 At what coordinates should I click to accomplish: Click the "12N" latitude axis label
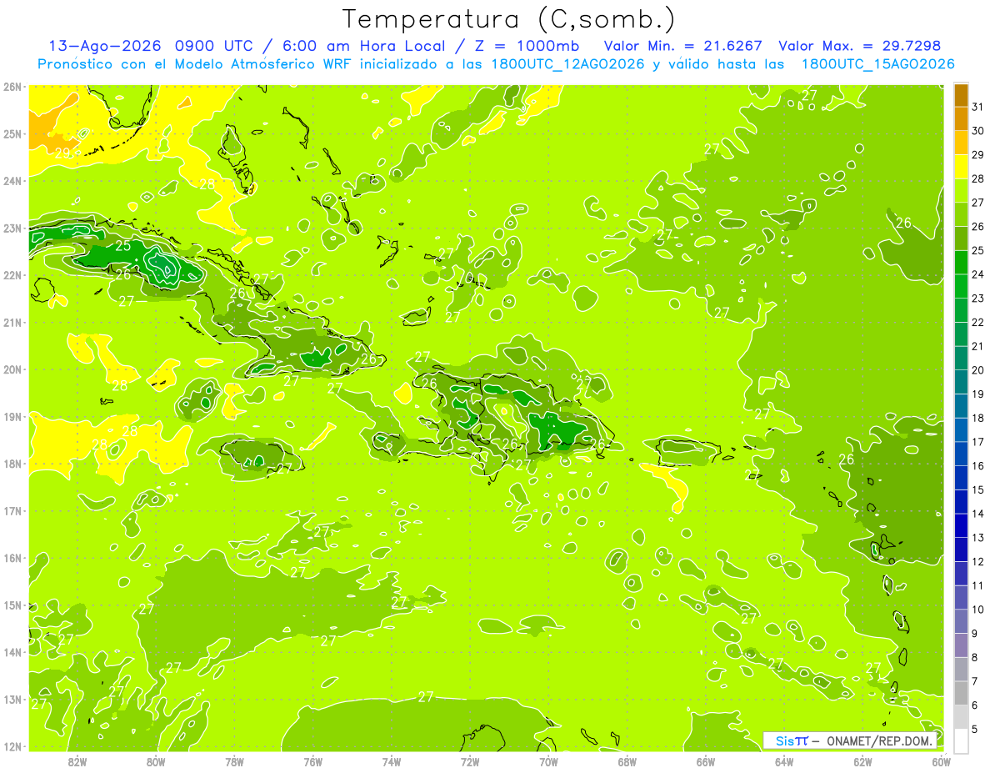click(x=12, y=746)
